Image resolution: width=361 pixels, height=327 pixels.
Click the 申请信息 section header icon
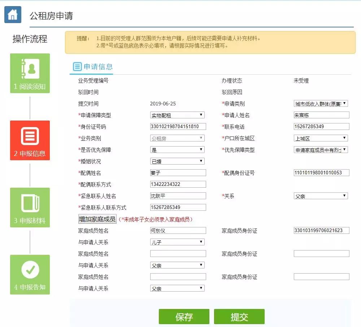pyautogui.click(x=77, y=66)
